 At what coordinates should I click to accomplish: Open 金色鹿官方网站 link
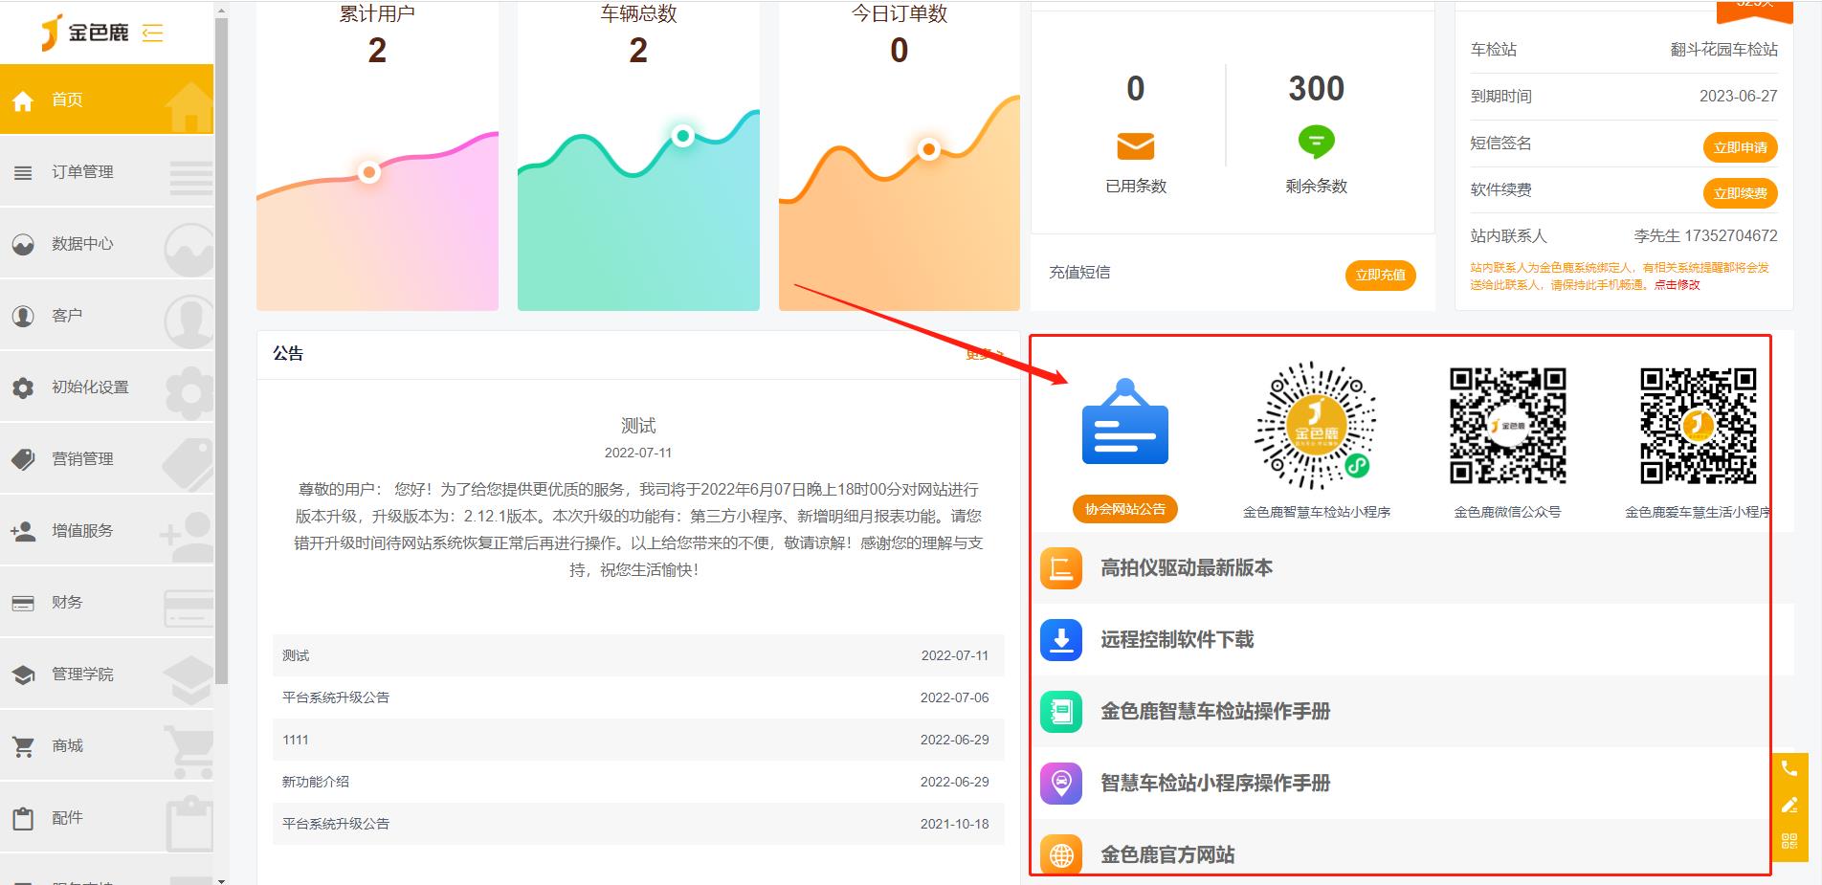[1167, 854]
